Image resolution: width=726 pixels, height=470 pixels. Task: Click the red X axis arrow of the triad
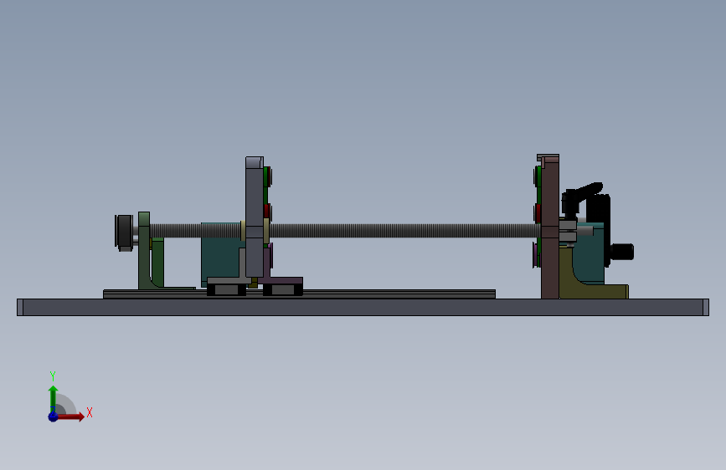coord(70,416)
